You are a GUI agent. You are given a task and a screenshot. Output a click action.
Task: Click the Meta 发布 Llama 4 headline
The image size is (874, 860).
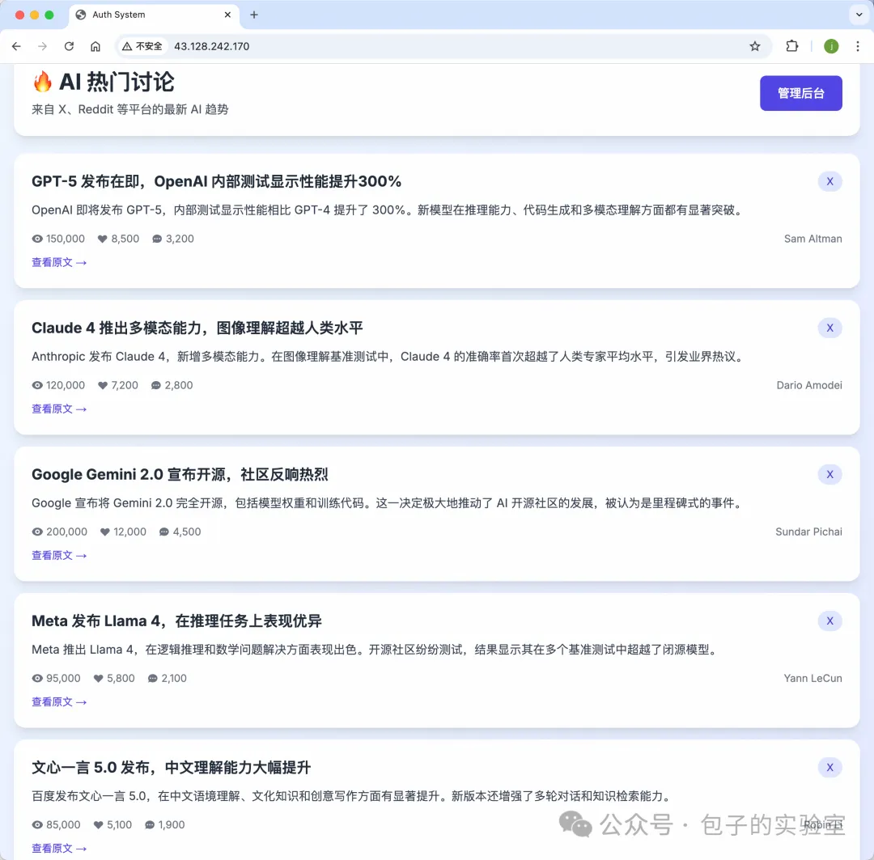coord(176,621)
